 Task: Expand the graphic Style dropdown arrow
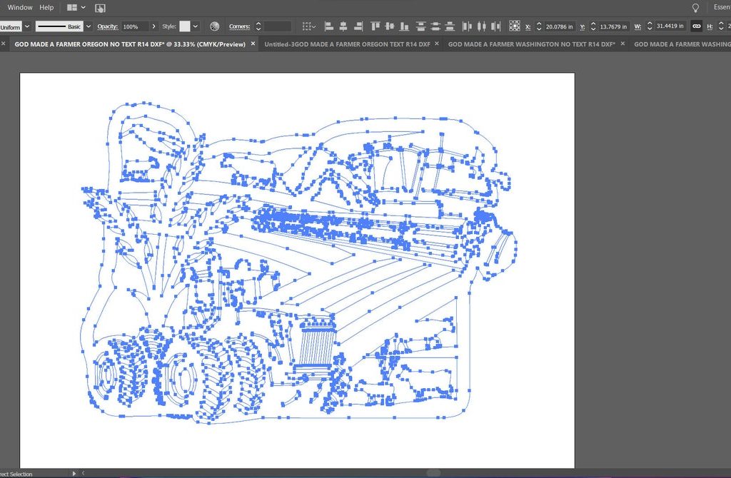click(196, 26)
